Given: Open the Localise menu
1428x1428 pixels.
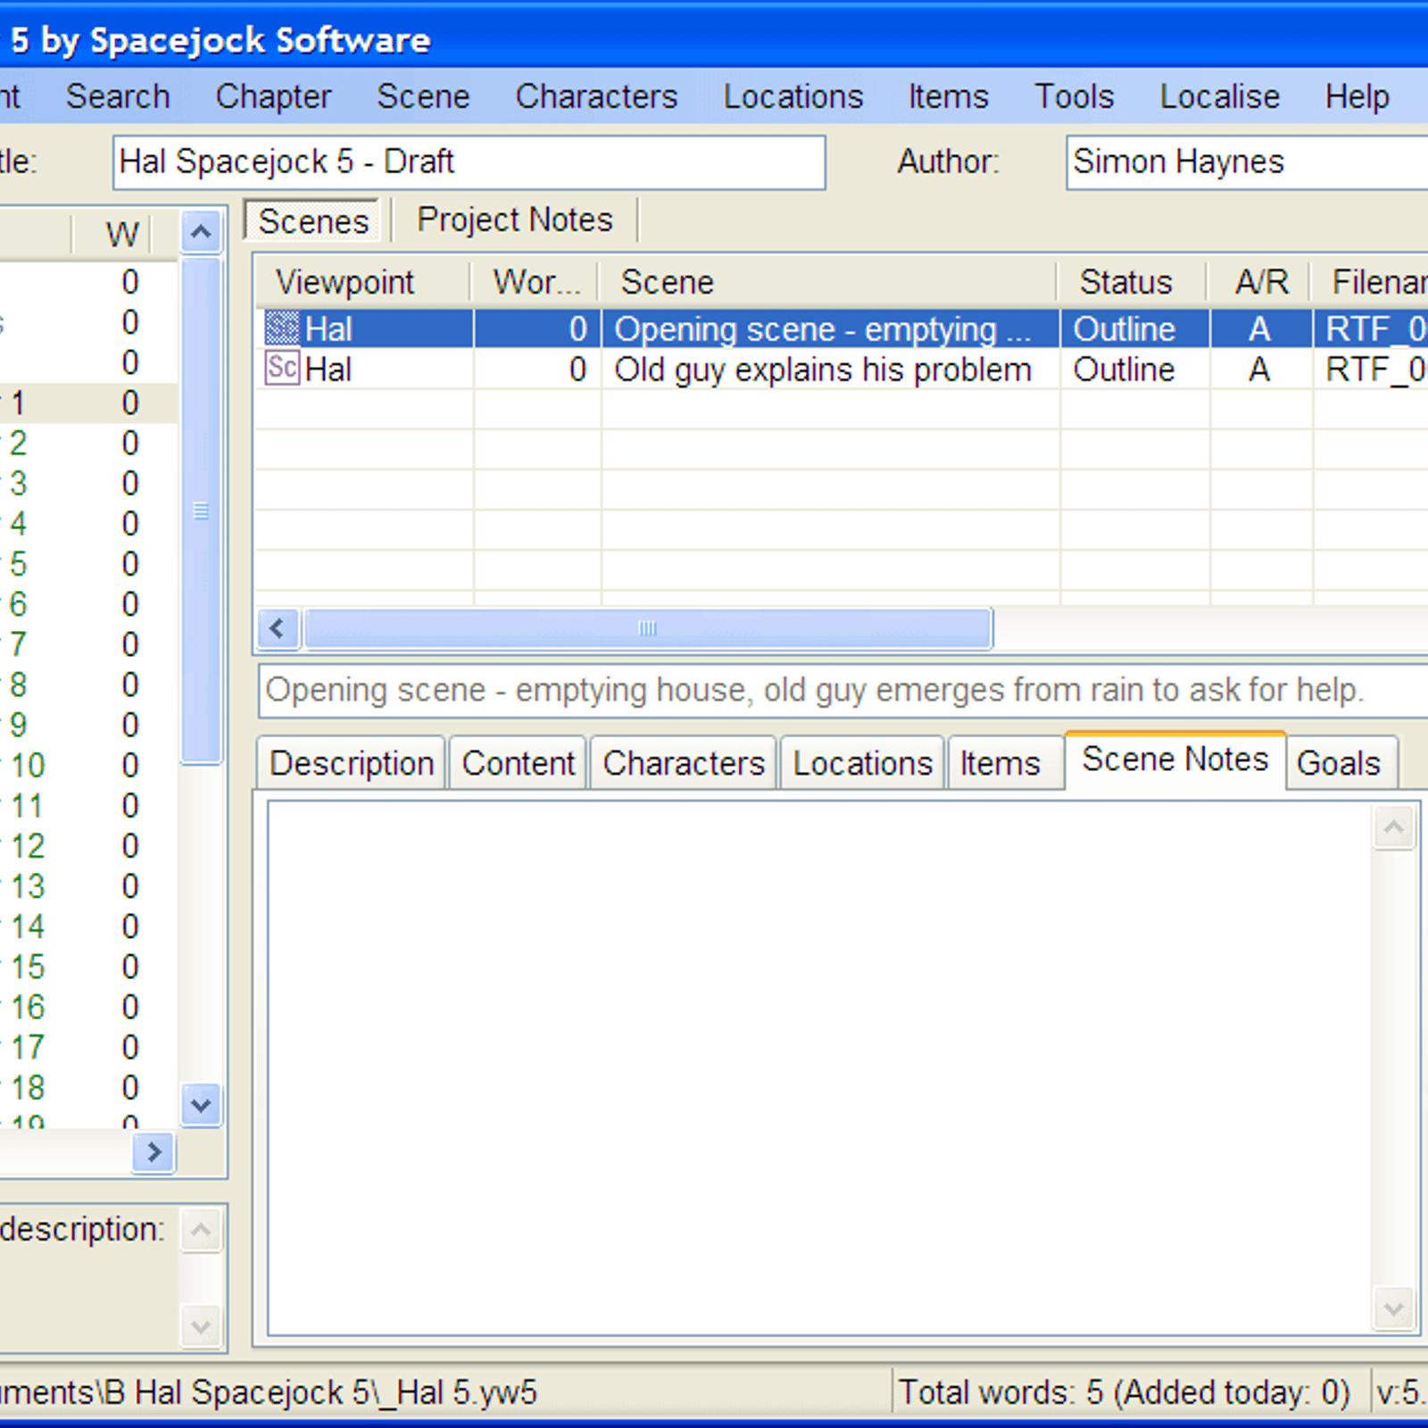Looking at the screenshot, I should pyautogui.click(x=1220, y=96).
